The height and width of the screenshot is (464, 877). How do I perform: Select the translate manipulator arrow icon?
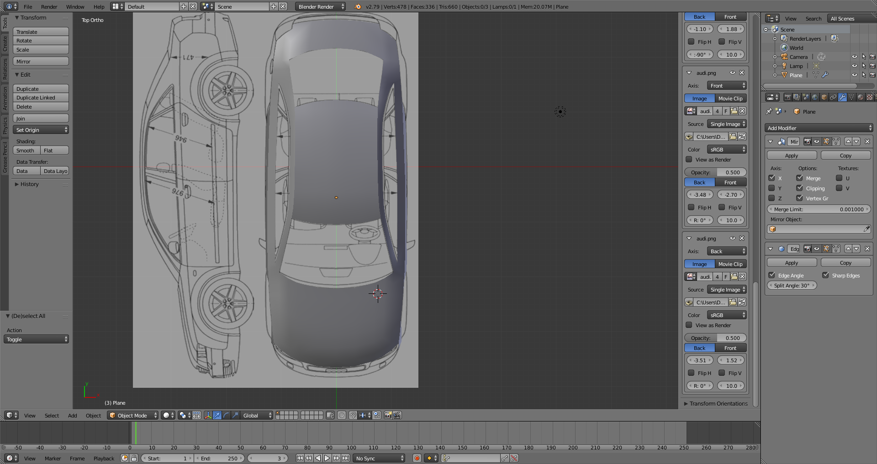click(x=217, y=415)
